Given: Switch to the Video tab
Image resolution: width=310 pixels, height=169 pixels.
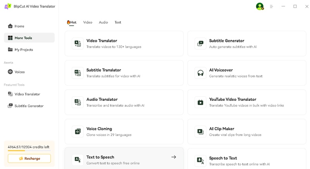Looking at the screenshot, I should tap(88, 22).
